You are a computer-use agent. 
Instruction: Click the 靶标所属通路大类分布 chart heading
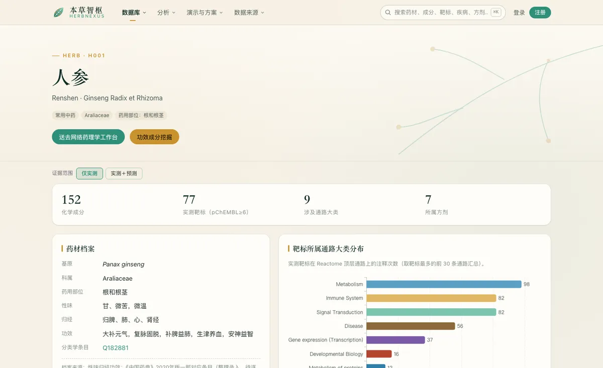(x=328, y=249)
